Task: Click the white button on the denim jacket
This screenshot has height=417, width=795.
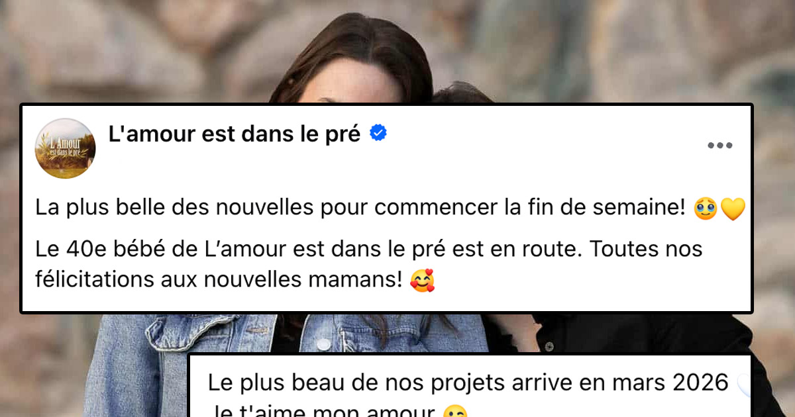Action: [323, 344]
